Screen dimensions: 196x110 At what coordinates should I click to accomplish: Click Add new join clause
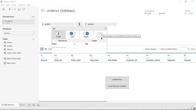click(x=59, y=47)
